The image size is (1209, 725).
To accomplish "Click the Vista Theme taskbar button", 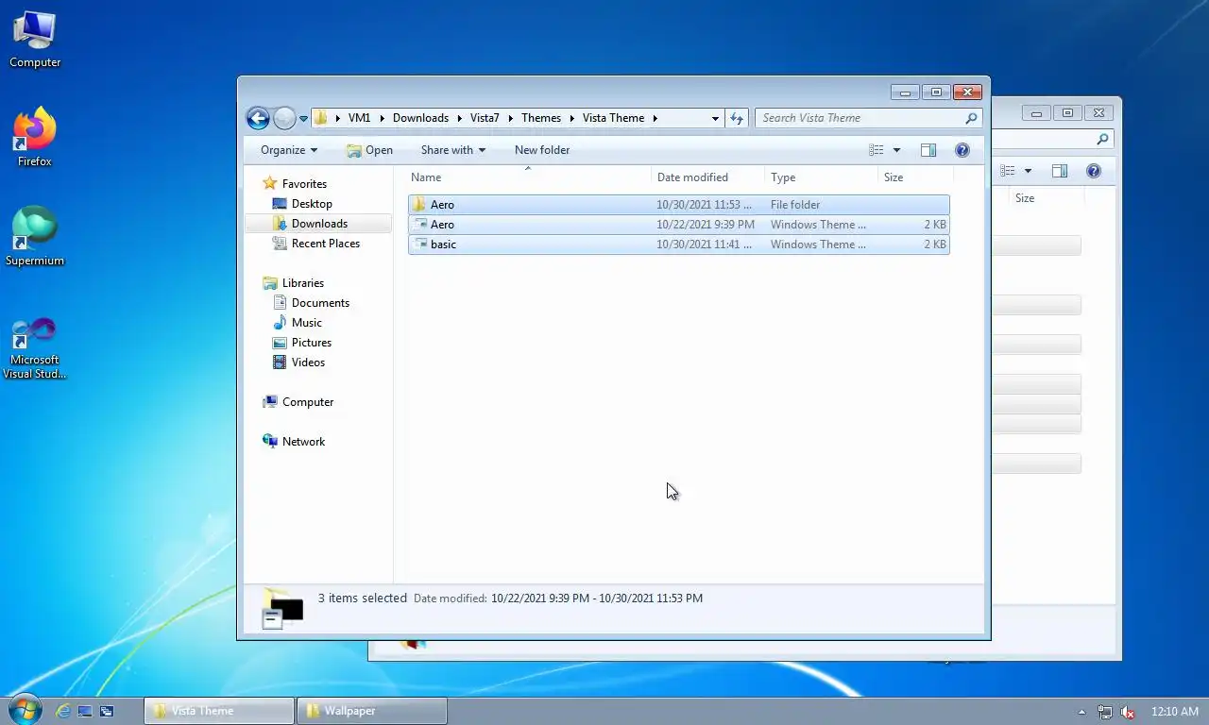I will [219, 711].
